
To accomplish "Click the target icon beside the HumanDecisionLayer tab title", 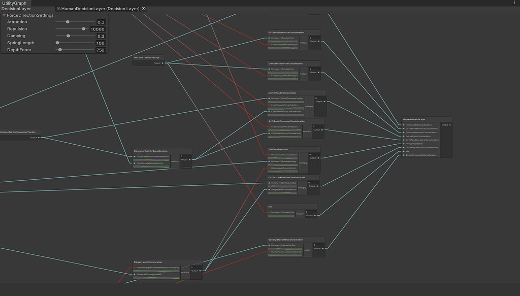I will (x=143, y=9).
